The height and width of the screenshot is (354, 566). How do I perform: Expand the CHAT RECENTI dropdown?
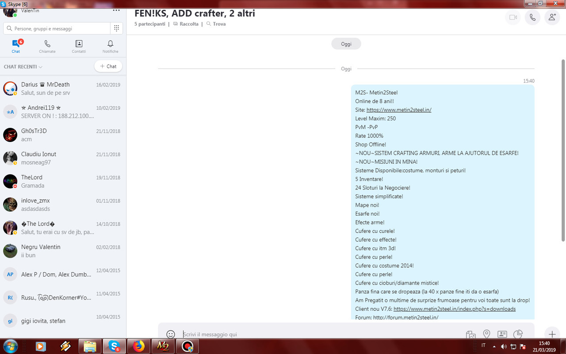point(23,67)
